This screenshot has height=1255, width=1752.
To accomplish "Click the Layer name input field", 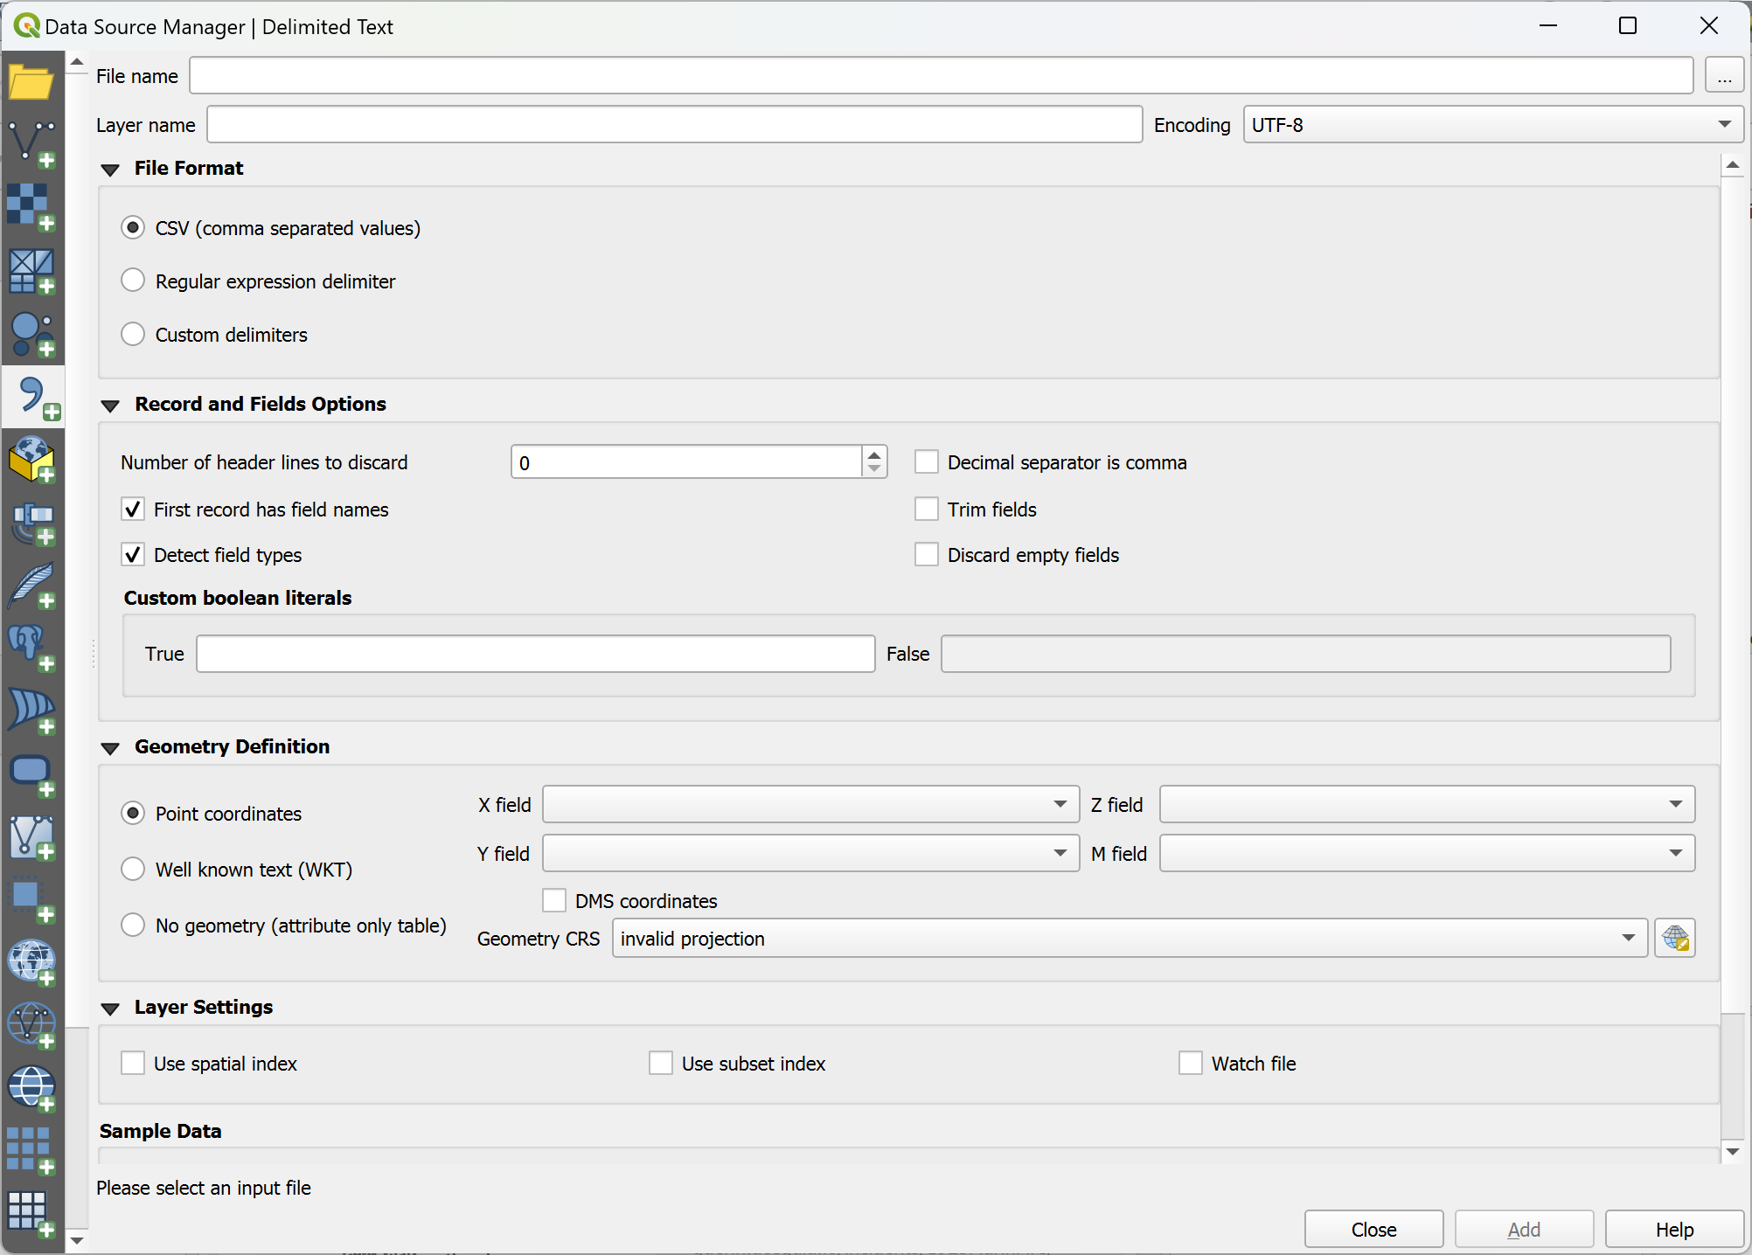I will pyautogui.click(x=675, y=124).
